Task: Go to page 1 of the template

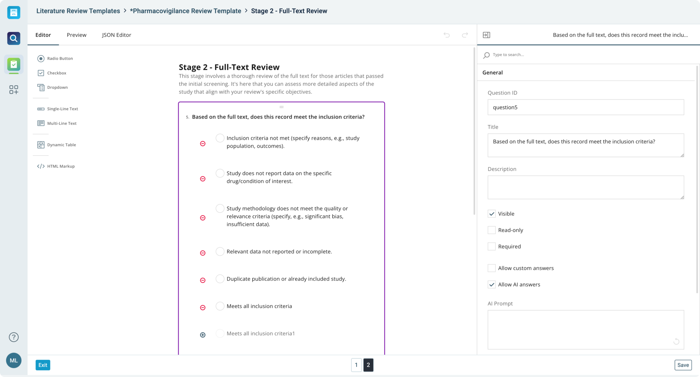Action: point(356,365)
